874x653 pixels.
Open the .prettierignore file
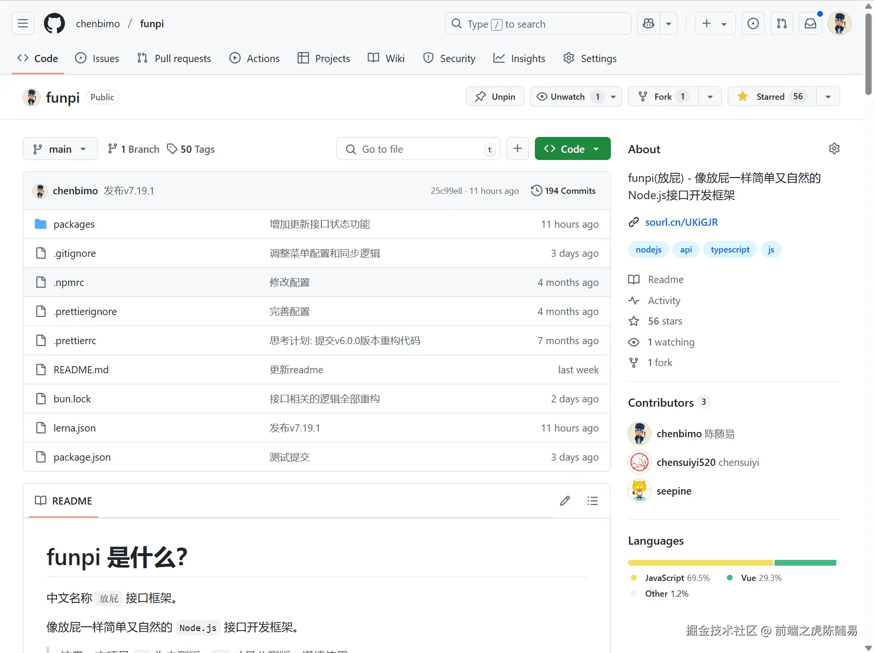[85, 312]
